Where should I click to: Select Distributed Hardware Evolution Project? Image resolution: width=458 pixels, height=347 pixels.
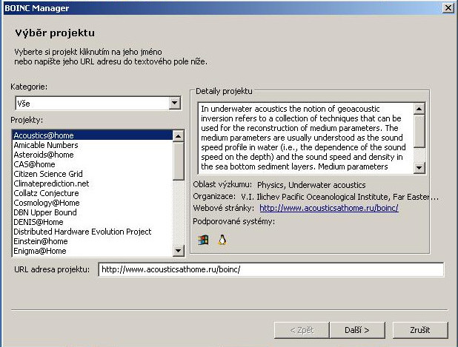click(93, 232)
